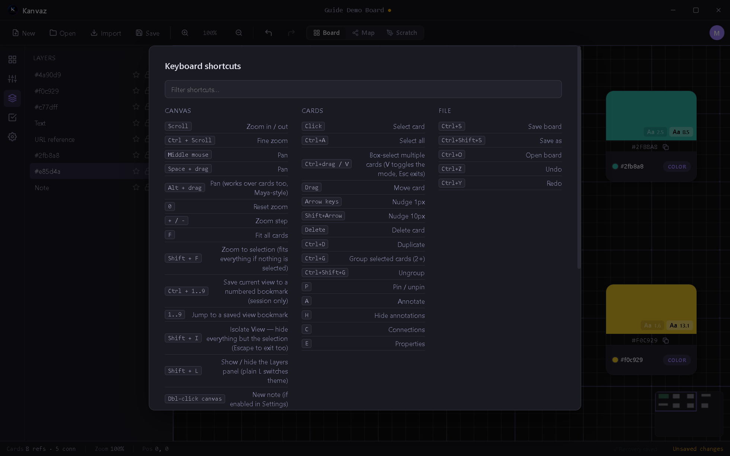Select the #e85d4a layer row

(89, 171)
